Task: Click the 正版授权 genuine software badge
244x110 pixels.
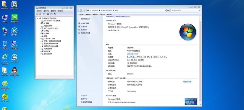Action: tap(191, 101)
